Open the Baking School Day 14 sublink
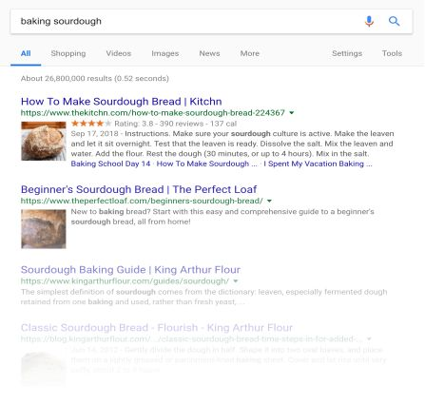425x405 pixels. [110, 164]
